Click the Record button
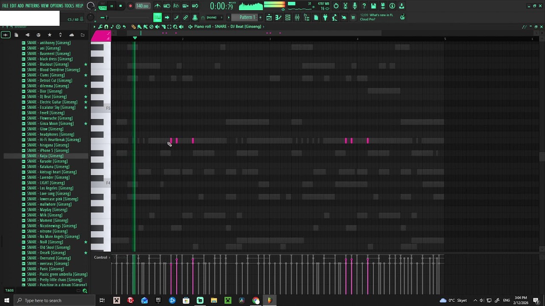Image resolution: width=545 pixels, height=306 pixels. pyautogui.click(x=130, y=6)
